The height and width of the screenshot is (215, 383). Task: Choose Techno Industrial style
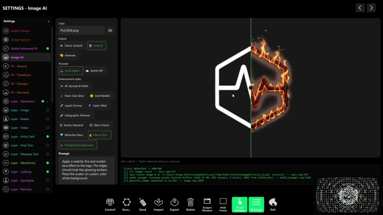point(72,125)
